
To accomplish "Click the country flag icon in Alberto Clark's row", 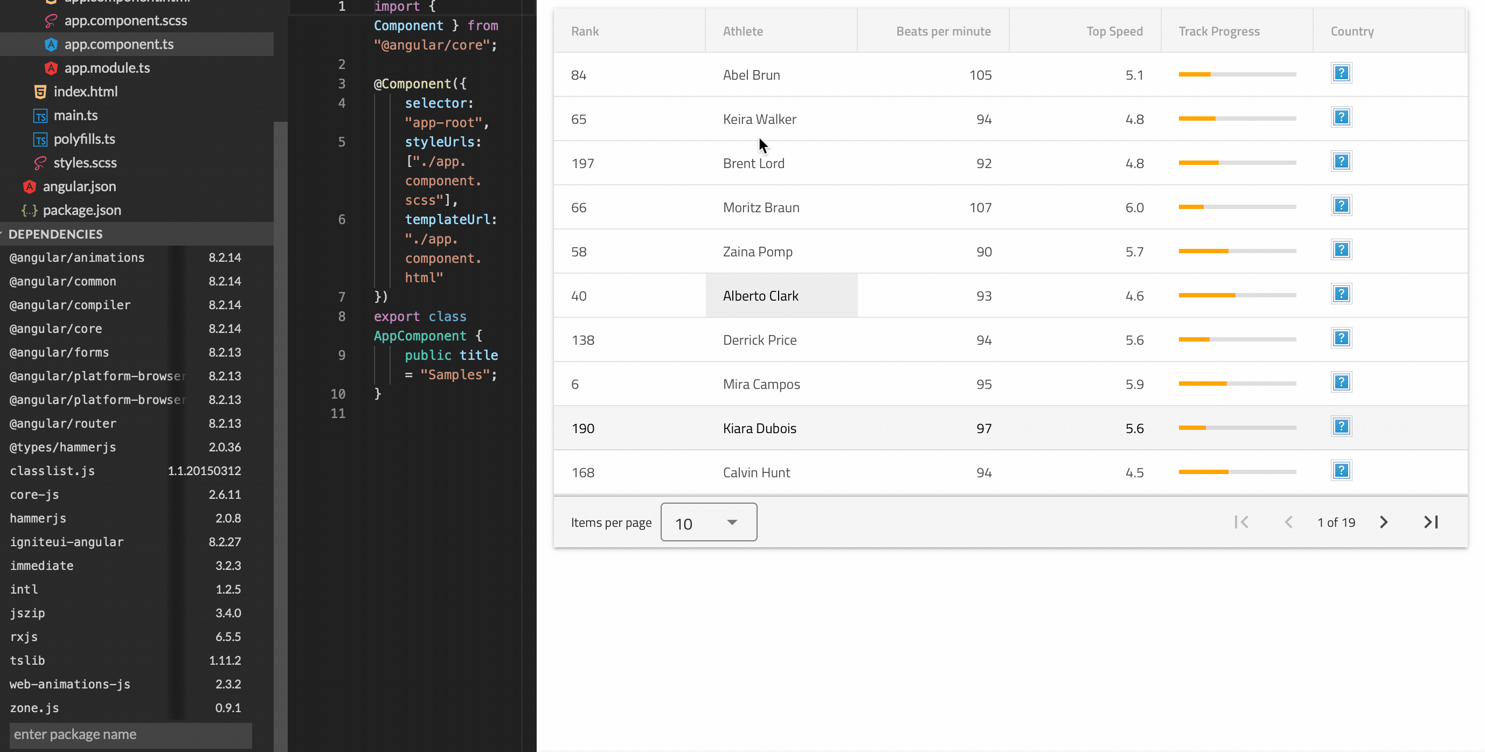I will pyautogui.click(x=1341, y=294).
